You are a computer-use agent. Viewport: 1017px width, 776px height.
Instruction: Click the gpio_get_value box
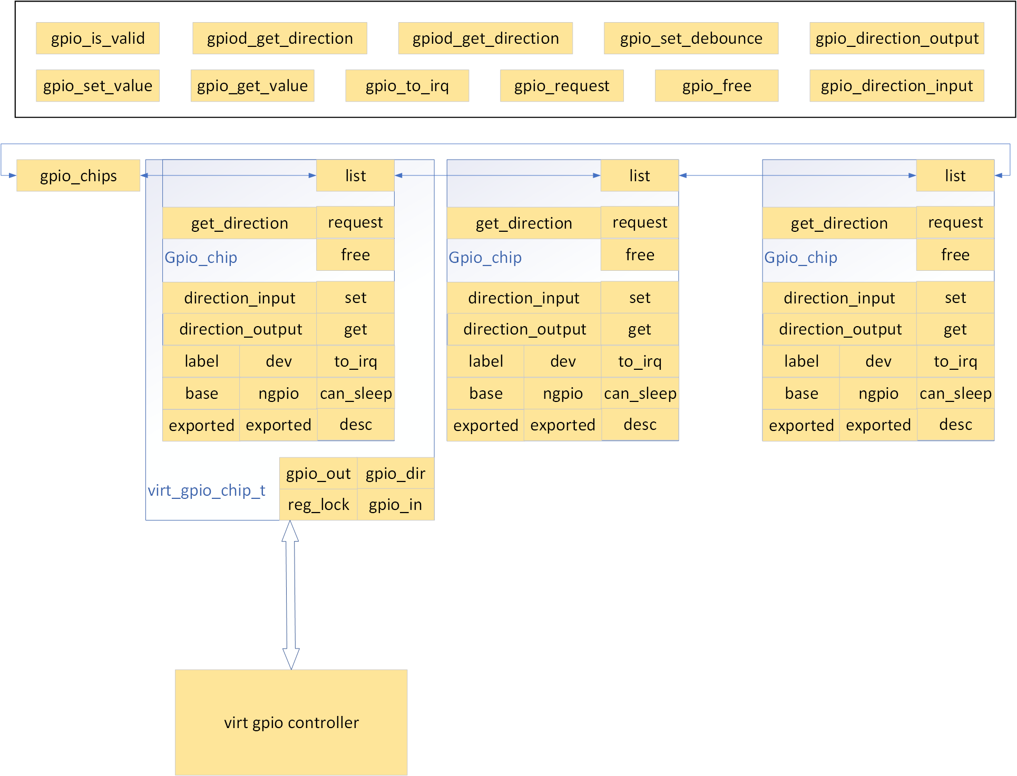coord(252,86)
